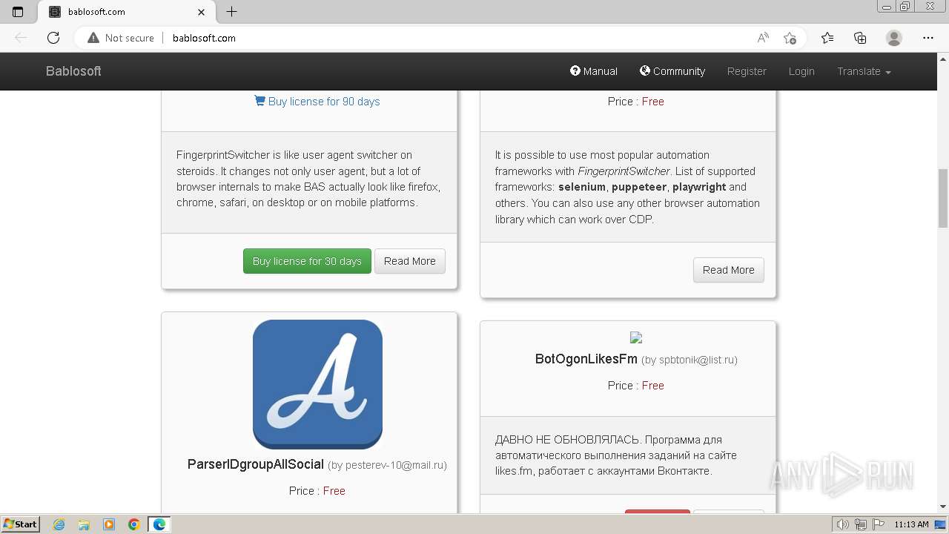Click the scrollbar down arrow
This screenshot has width=949, height=534.
tap(943, 507)
